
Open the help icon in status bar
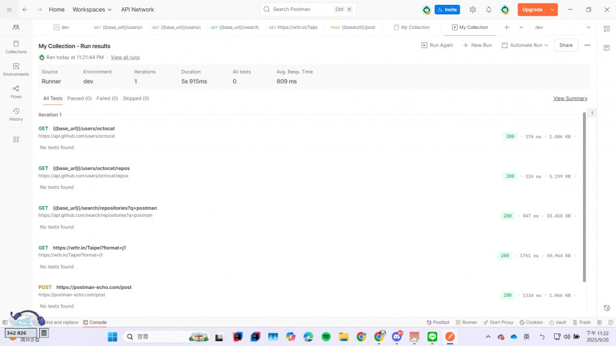tap(611, 322)
